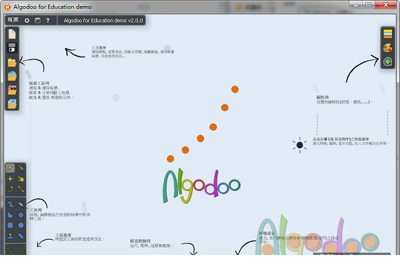
Task: Open the options gear in top menu
Action: point(27,21)
